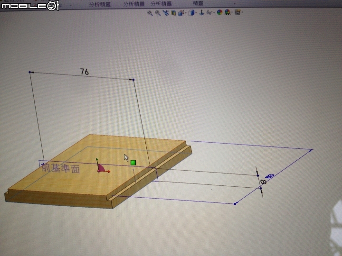Image resolution: width=342 pixels, height=256 pixels.
Task: Click the Apply Scene icon
Action: 228,12
